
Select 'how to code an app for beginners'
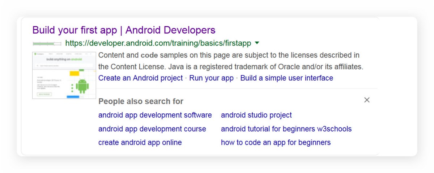[x=276, y=143]
